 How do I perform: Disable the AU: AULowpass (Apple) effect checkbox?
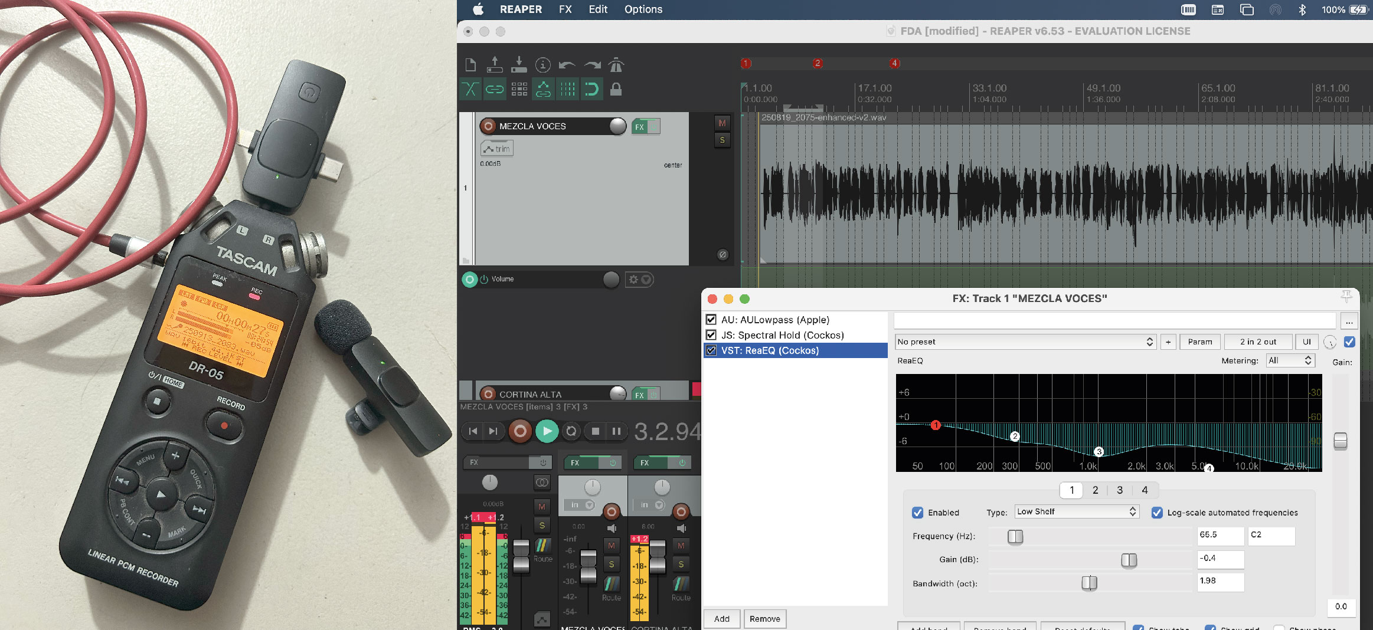(x=711, y=320)
